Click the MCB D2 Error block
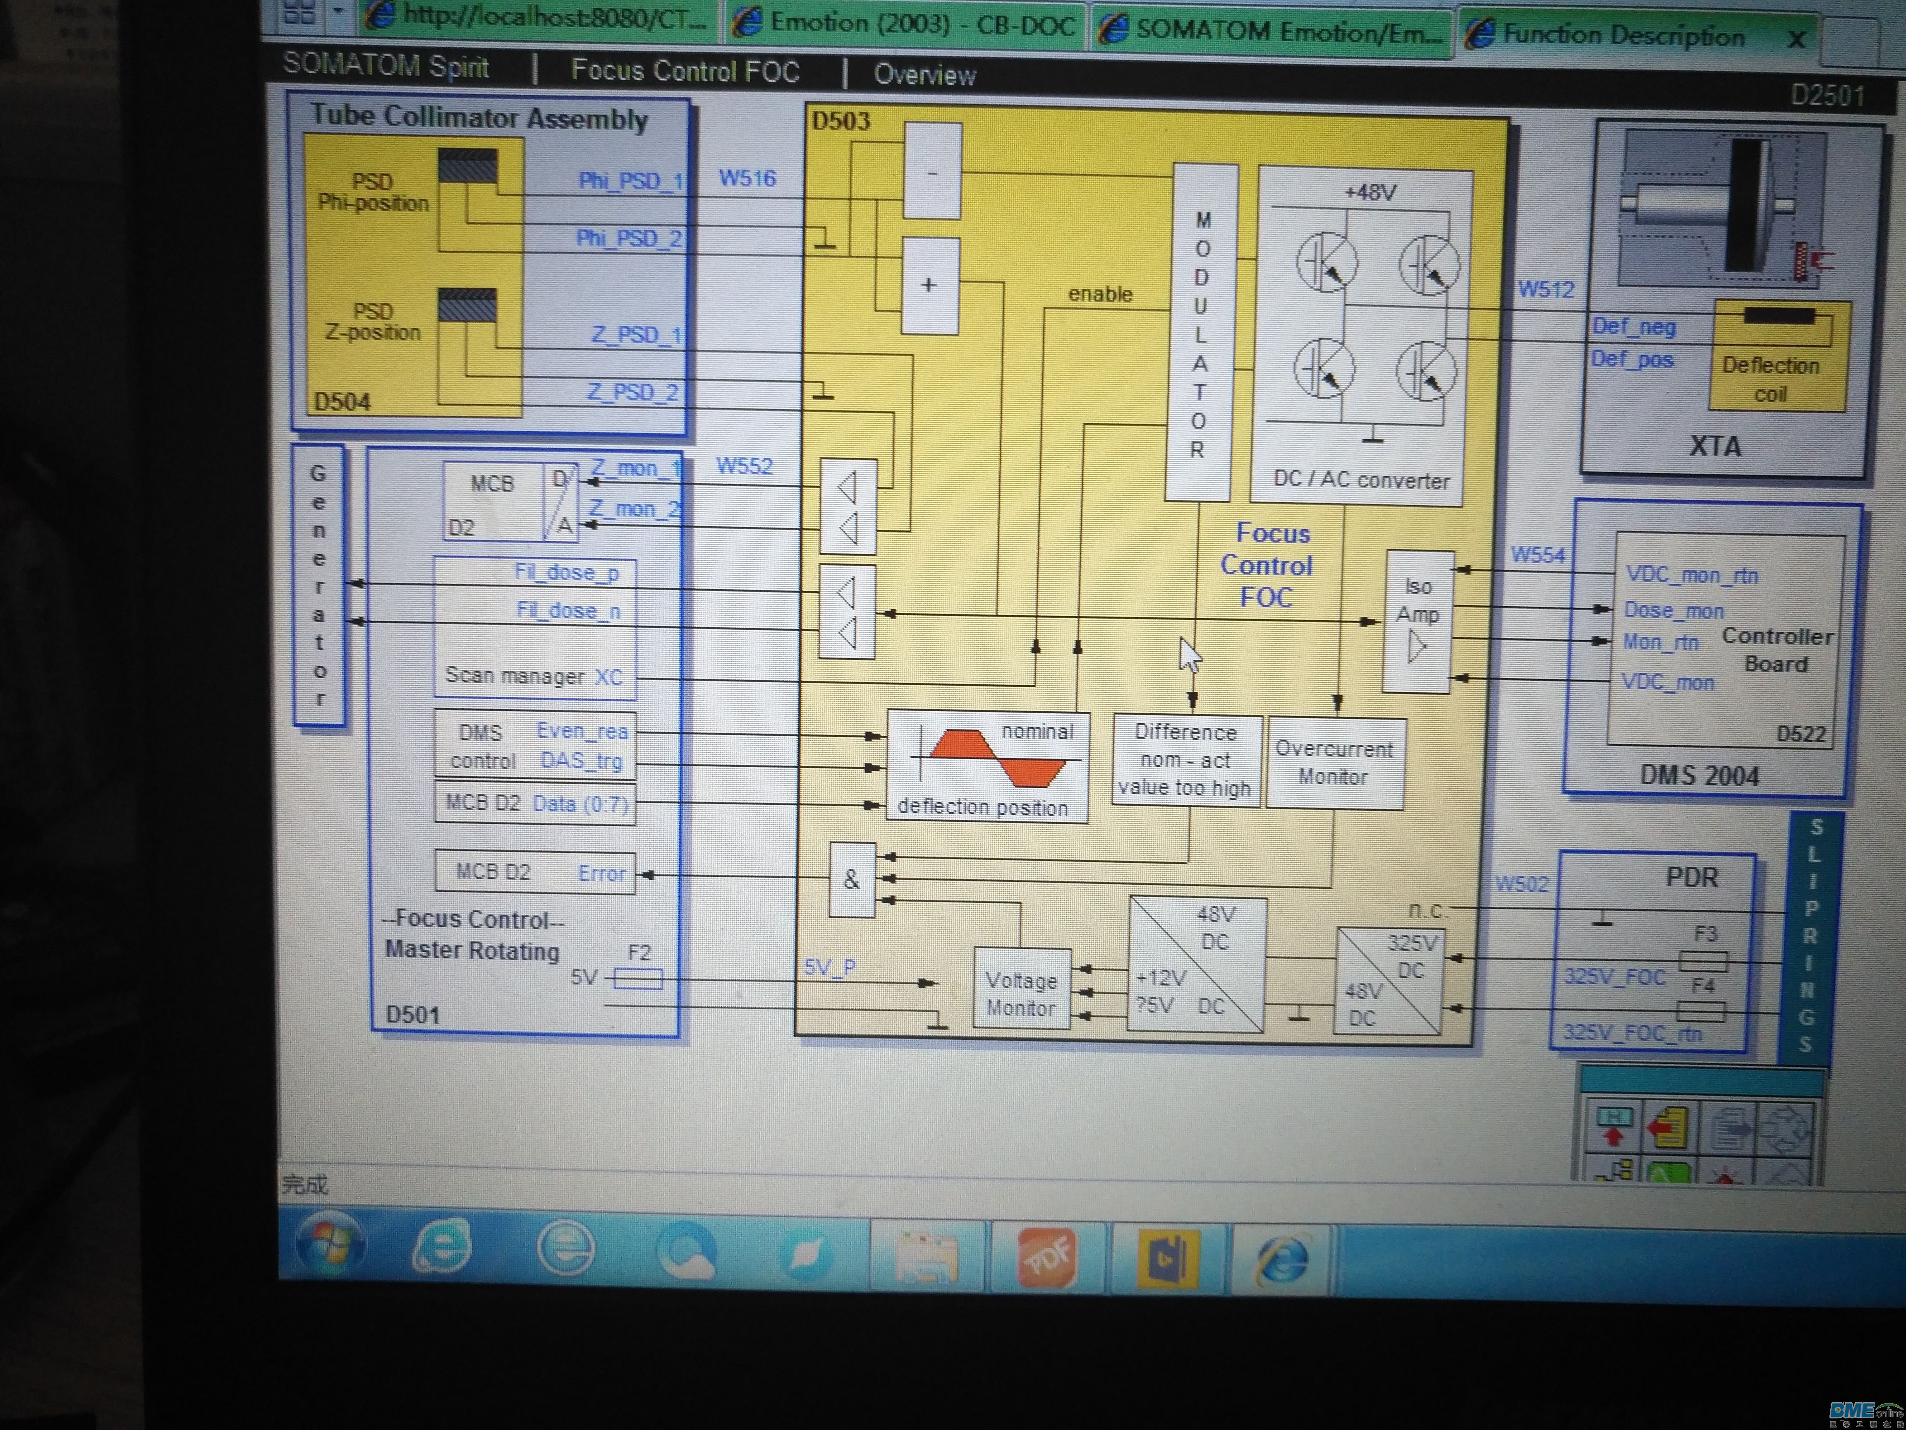The height and width of the screenshot is (1430, 1906). point(535,872)
